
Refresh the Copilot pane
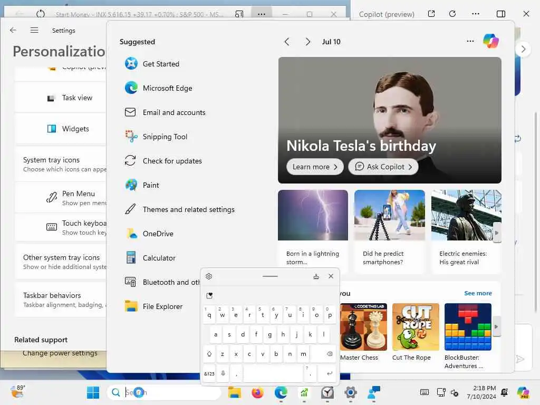point(452,14)
